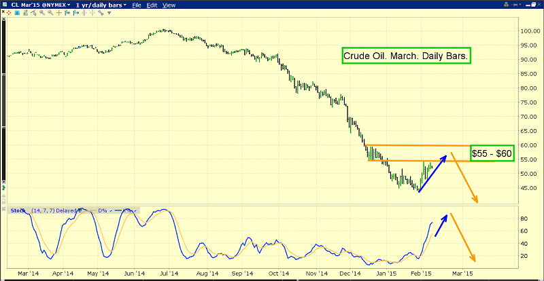
Task: Toggle the D% line checkbox
Action: (111, 210)
